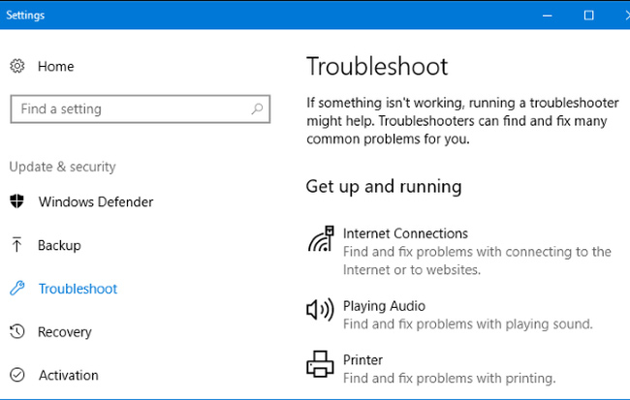
Task: Minimize the Settings window
Action: click(548, 15)
